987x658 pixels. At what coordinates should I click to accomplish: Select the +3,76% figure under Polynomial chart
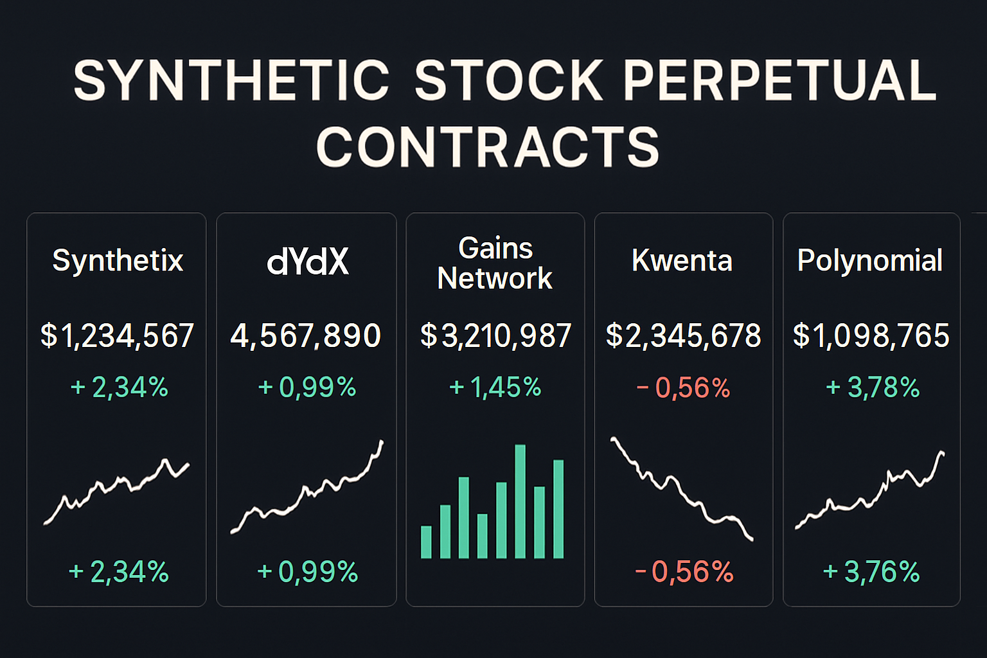tap(871, 572)
